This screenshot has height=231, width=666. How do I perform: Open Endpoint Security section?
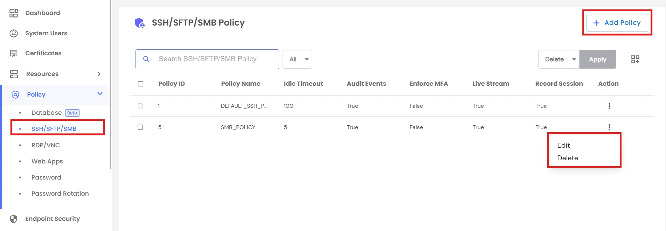click(x=53, y=219)
